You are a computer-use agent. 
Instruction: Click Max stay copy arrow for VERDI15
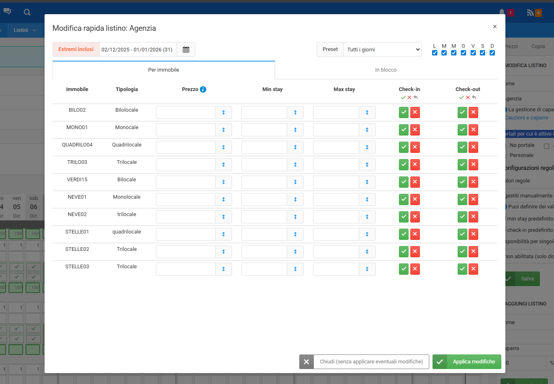point(367,182)
